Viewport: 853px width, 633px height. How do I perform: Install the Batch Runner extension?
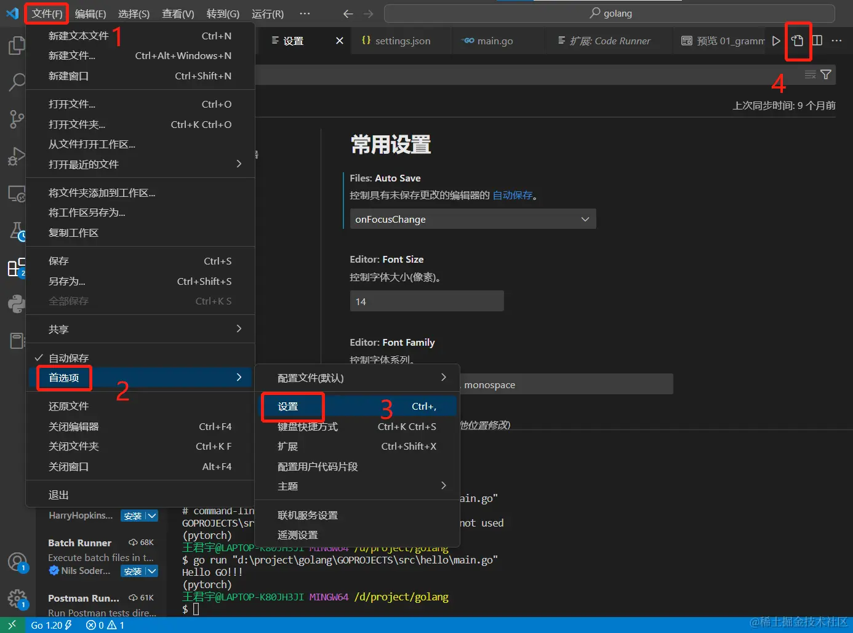click(x=133, y=571)
